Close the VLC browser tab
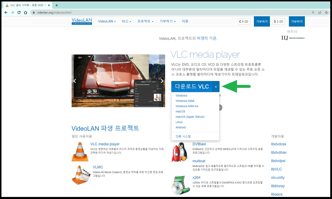This screenshot has height=199, width=332. 49,5
